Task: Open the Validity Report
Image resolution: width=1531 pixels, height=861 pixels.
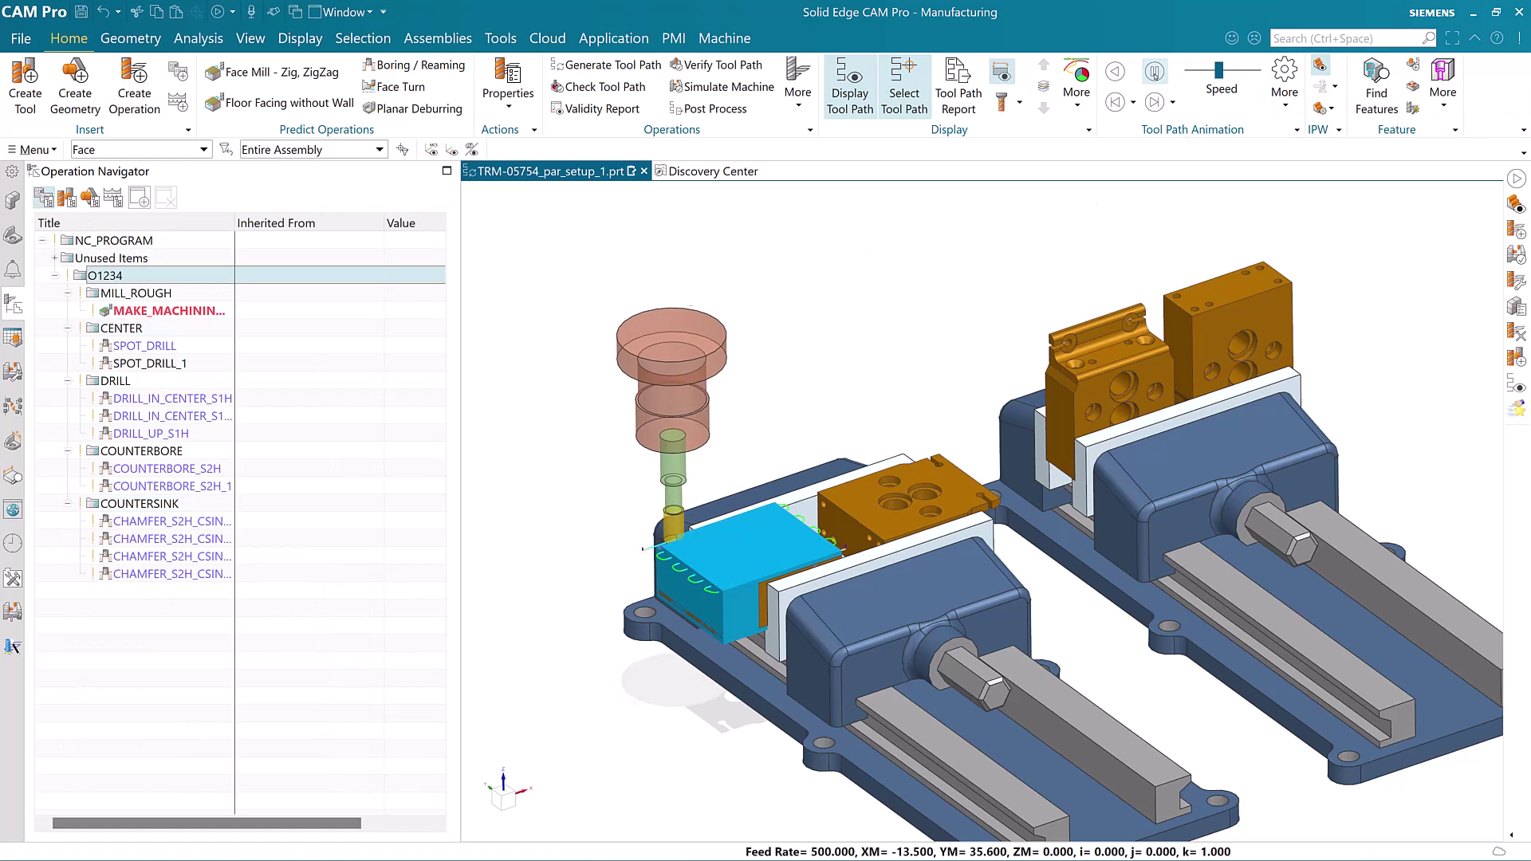Action: click(595, 108)
